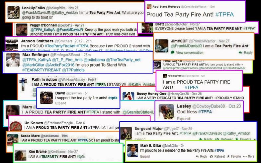
Task: Expand Mark E. Gillar's tweet
Action: pyautogui.click(x=145, y=156)
